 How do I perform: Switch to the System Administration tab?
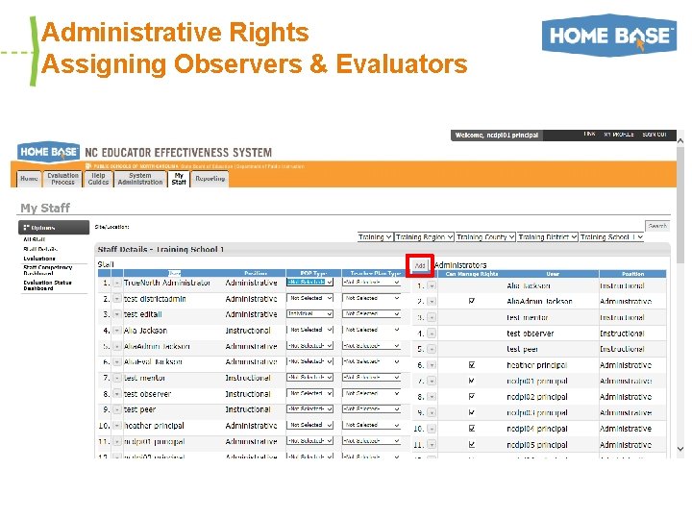click(x=140, y=179)
